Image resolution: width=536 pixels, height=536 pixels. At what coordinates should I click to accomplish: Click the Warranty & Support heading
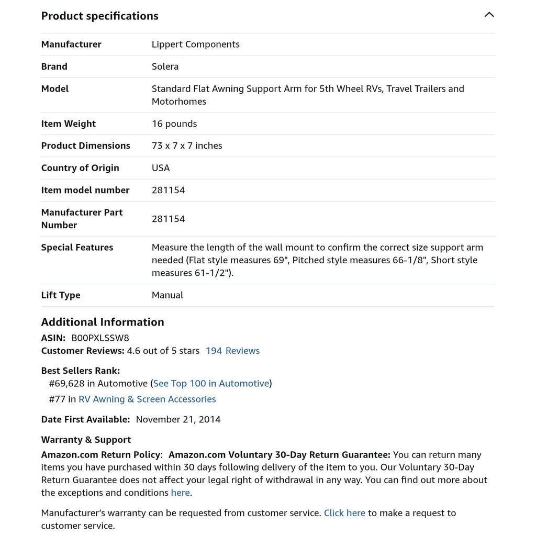86,440
